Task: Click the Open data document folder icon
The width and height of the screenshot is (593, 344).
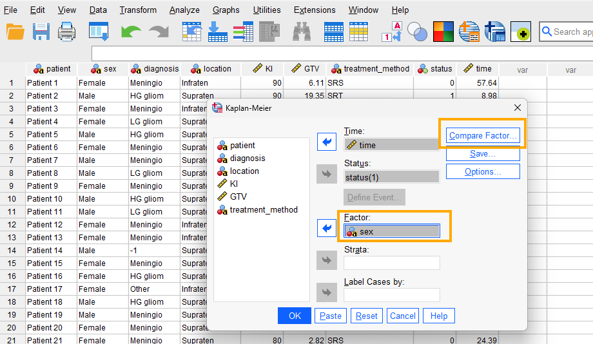Action: click(15, 32)
